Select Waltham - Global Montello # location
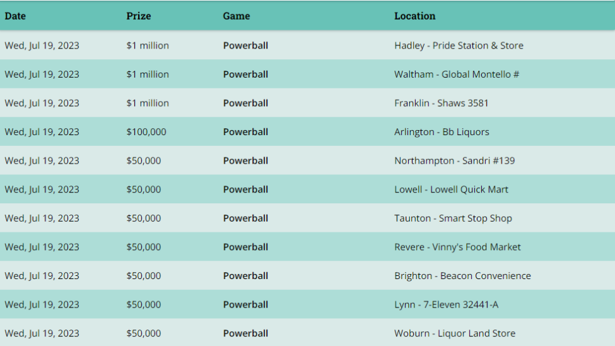The width and height of the screenshot is (615, 346). [x=457, y=75]
